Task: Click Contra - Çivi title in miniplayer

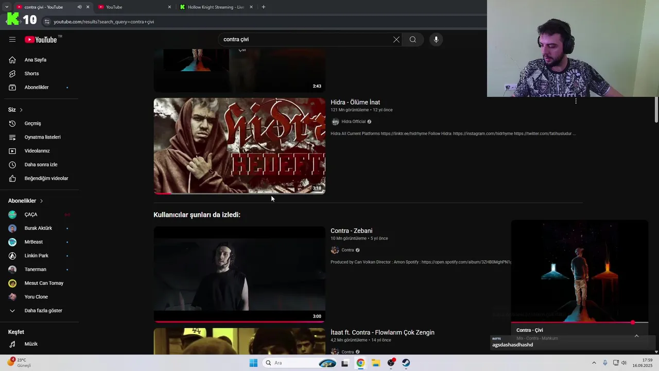Action: [530, 330]
